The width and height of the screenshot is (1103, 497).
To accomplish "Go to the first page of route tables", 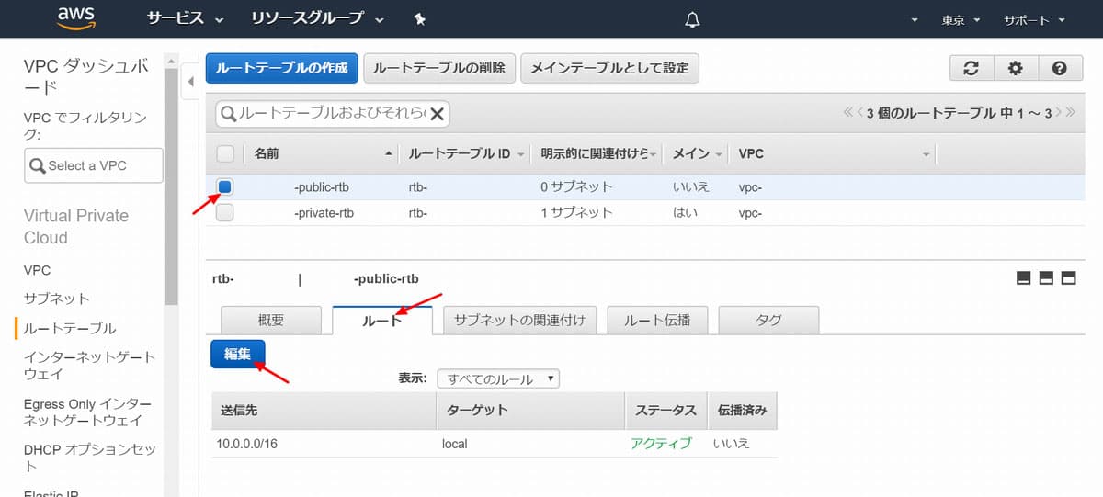I will click(848, 113).
